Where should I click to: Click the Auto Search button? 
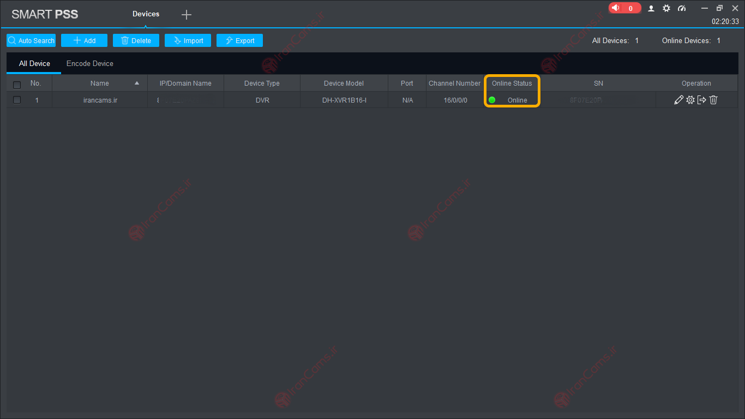[x=31, y=40]
